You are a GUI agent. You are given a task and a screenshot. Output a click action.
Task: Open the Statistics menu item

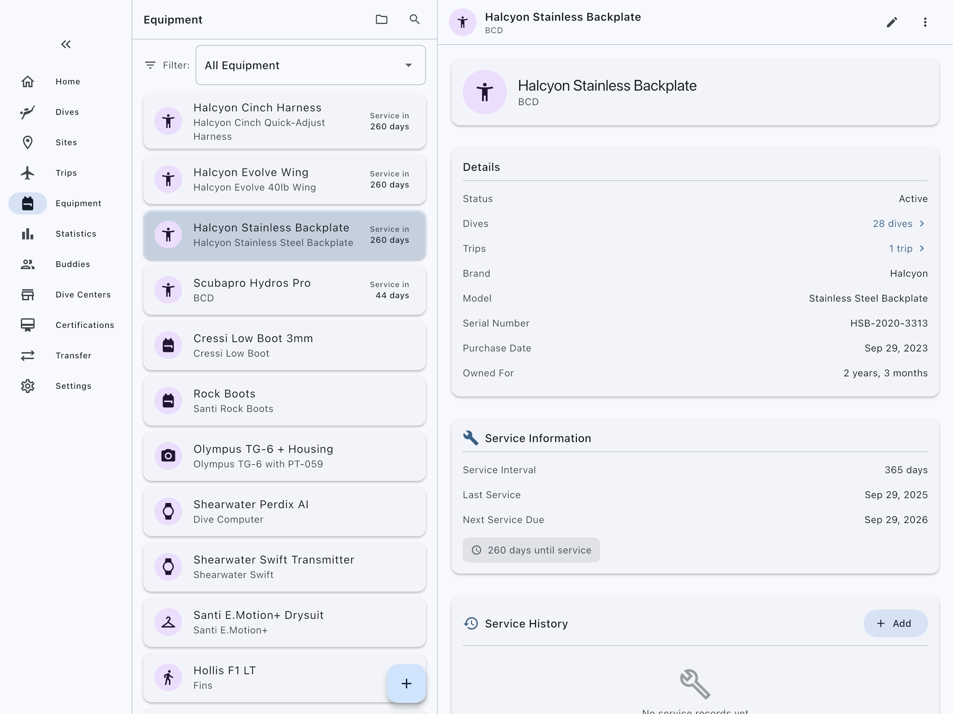pos(76,234)
